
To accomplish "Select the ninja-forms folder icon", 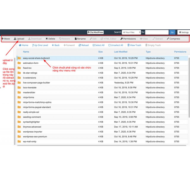I will (19, 97).
